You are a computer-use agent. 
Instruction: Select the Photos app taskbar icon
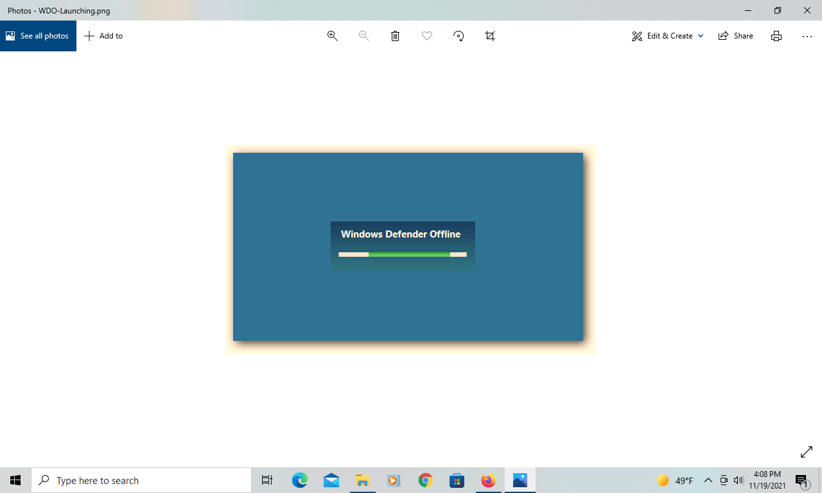pyautogui.click(x=520, y=480)
